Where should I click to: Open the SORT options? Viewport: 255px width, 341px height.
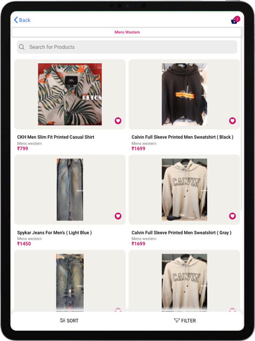point(69,321)
